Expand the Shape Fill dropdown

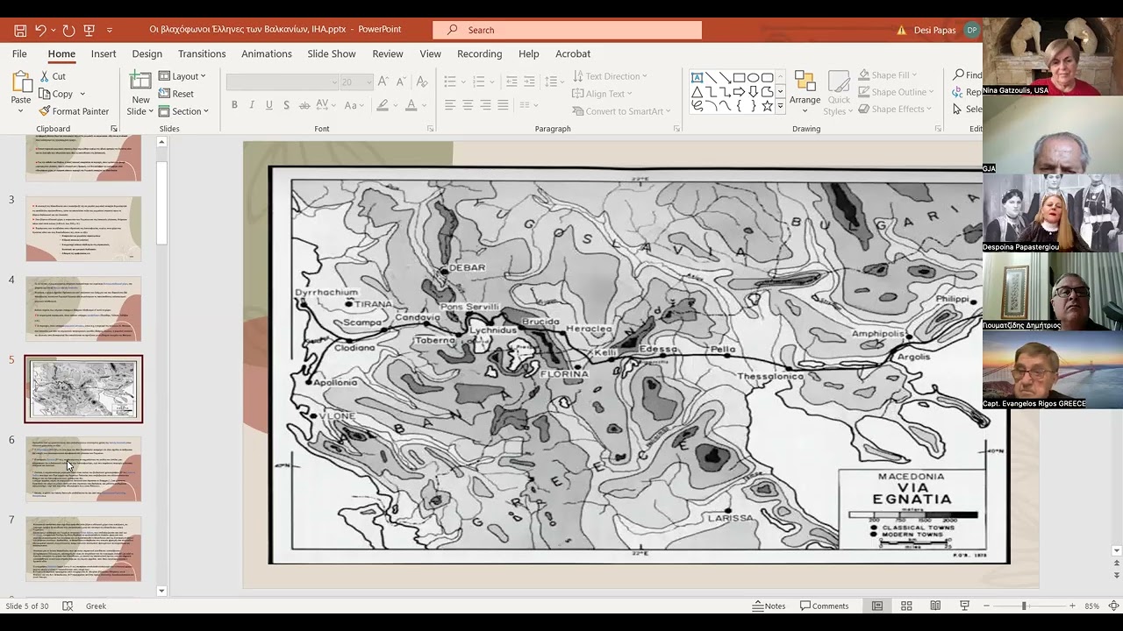pyautogui.click(x=889, y=75)
